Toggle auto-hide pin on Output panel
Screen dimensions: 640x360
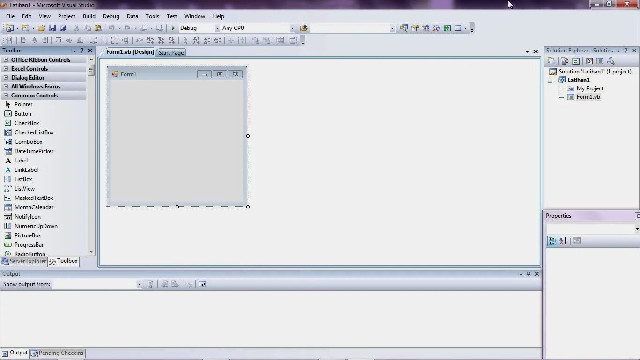[x=529, y=274]
